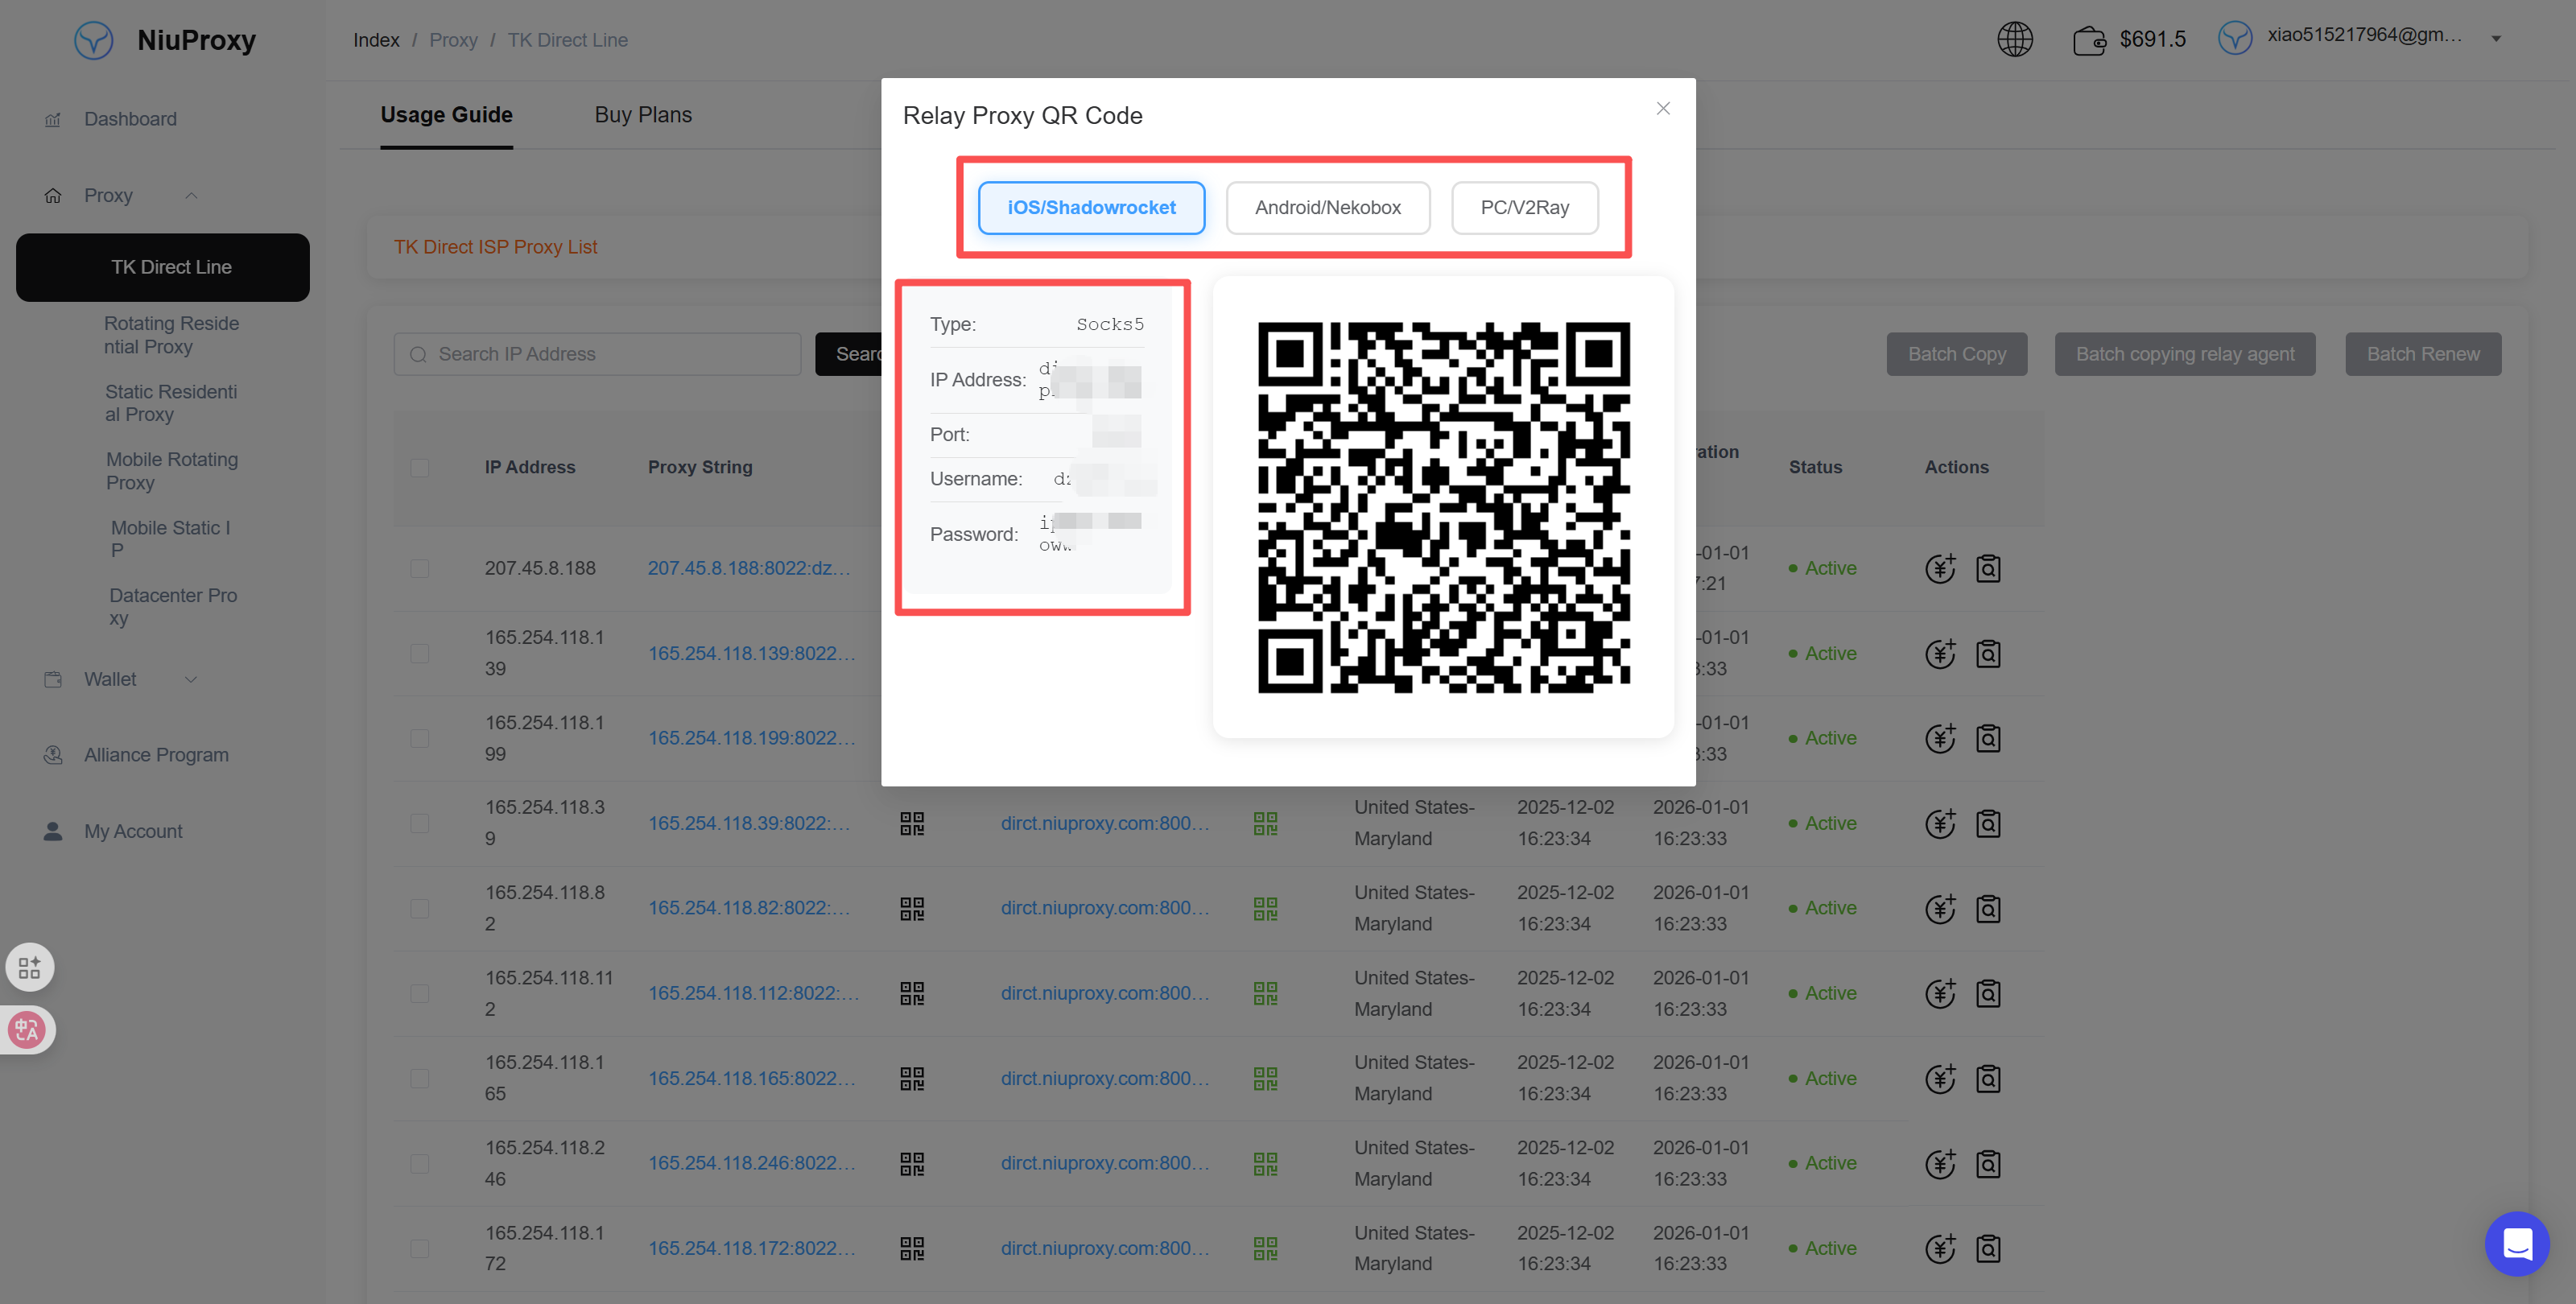Click renew icon for 165.254.118.112 row
Image resolution: width=2576 pixels, height=1304 pixels.
point(1940,993)
